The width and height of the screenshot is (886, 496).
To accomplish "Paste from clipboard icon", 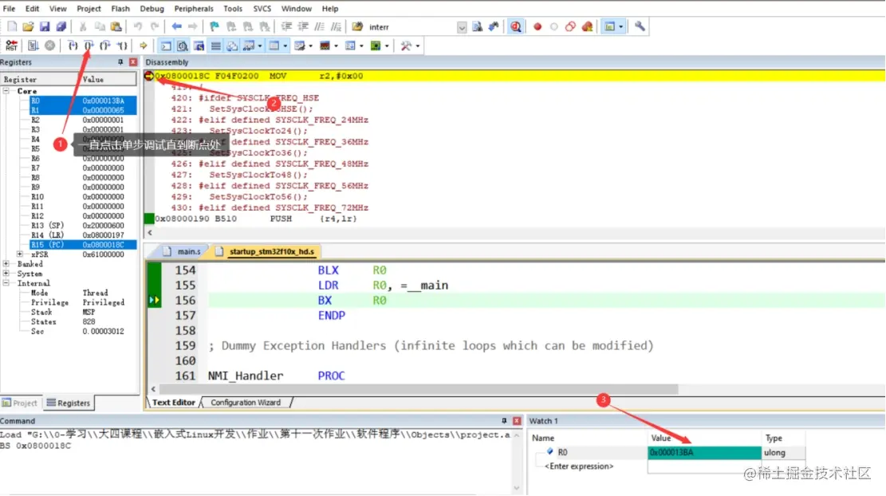I will point(116,26).
